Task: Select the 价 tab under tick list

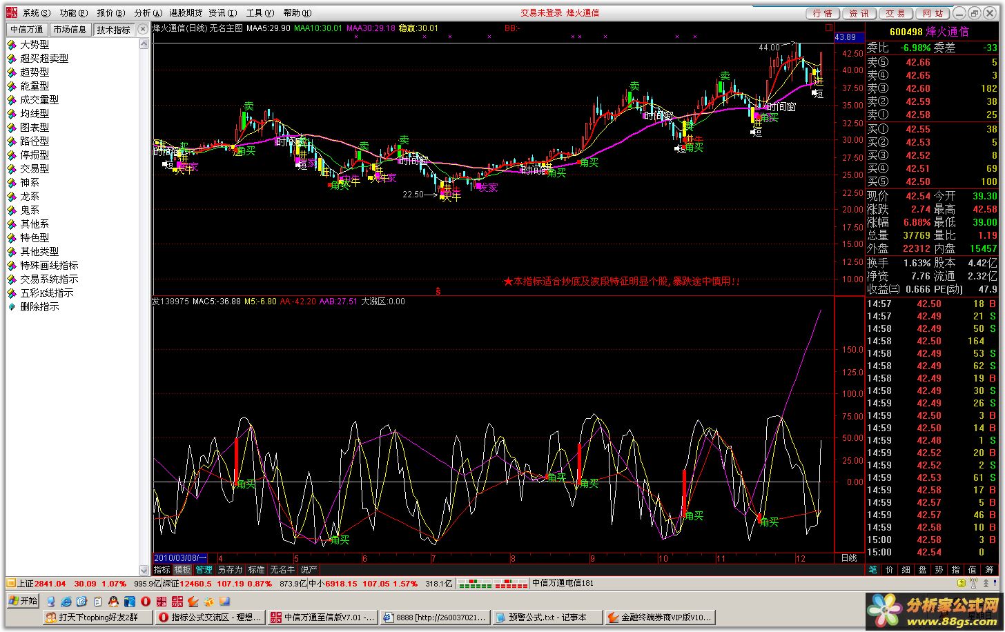Action: [889, 570]
